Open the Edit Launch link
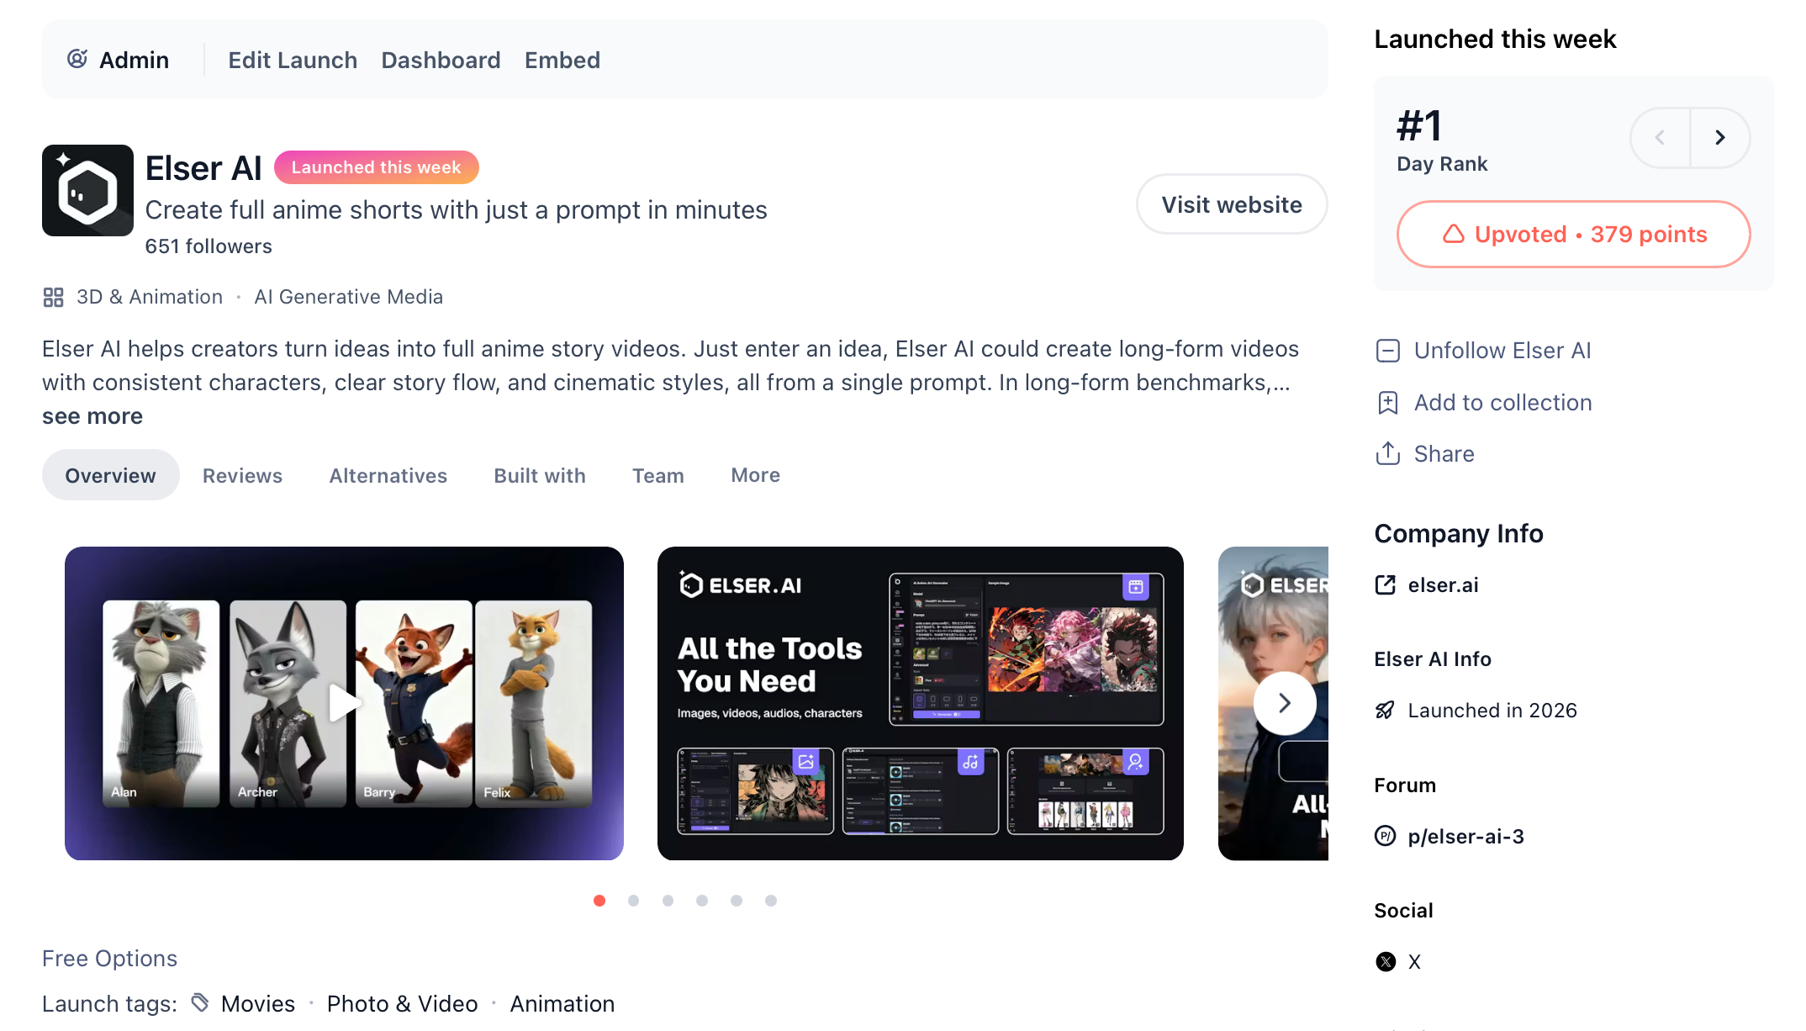 coord(293,60)
